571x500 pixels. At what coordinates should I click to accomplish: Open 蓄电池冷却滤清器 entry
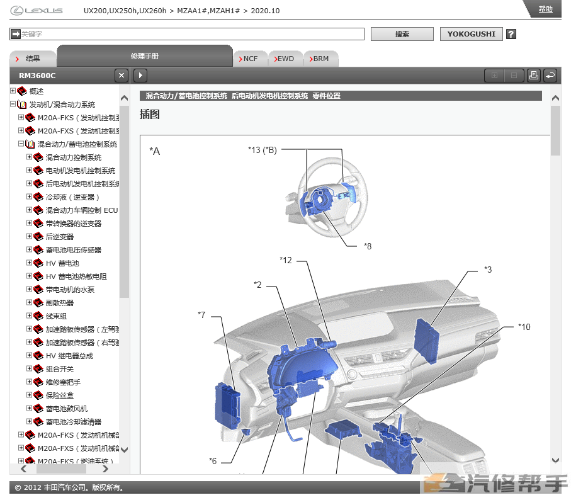tap(74, 422)
